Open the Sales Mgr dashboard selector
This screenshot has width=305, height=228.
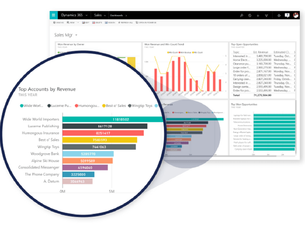coord(66,35)
